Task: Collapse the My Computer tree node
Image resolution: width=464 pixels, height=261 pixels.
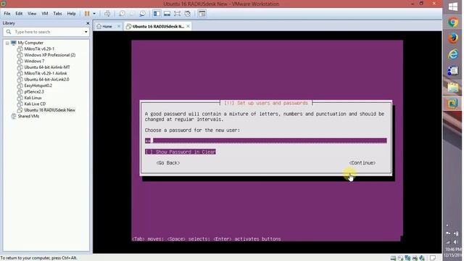Action: coord(7,43)
